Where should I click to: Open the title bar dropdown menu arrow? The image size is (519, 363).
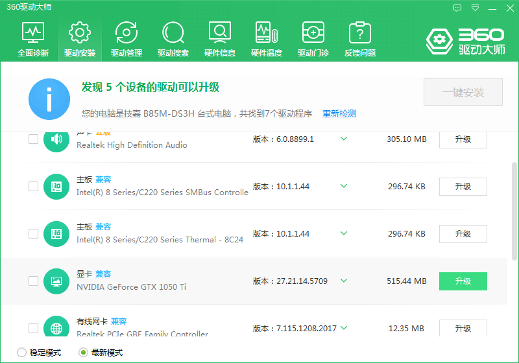476,8
